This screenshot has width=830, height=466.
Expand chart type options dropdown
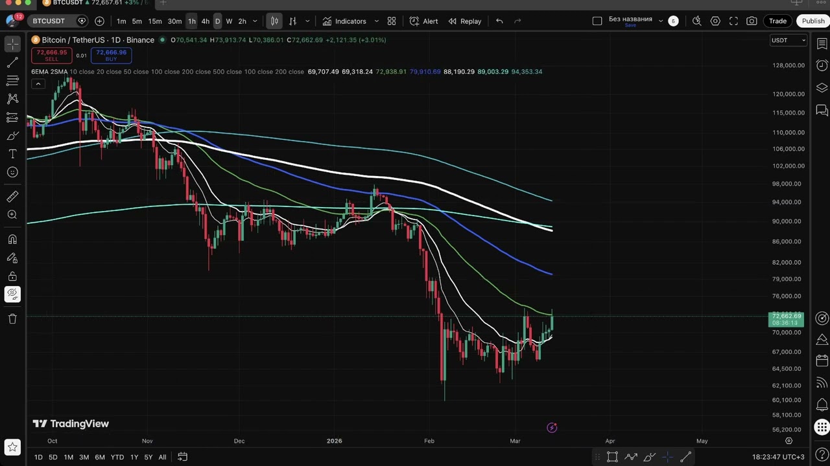click(x=307, y=21)
